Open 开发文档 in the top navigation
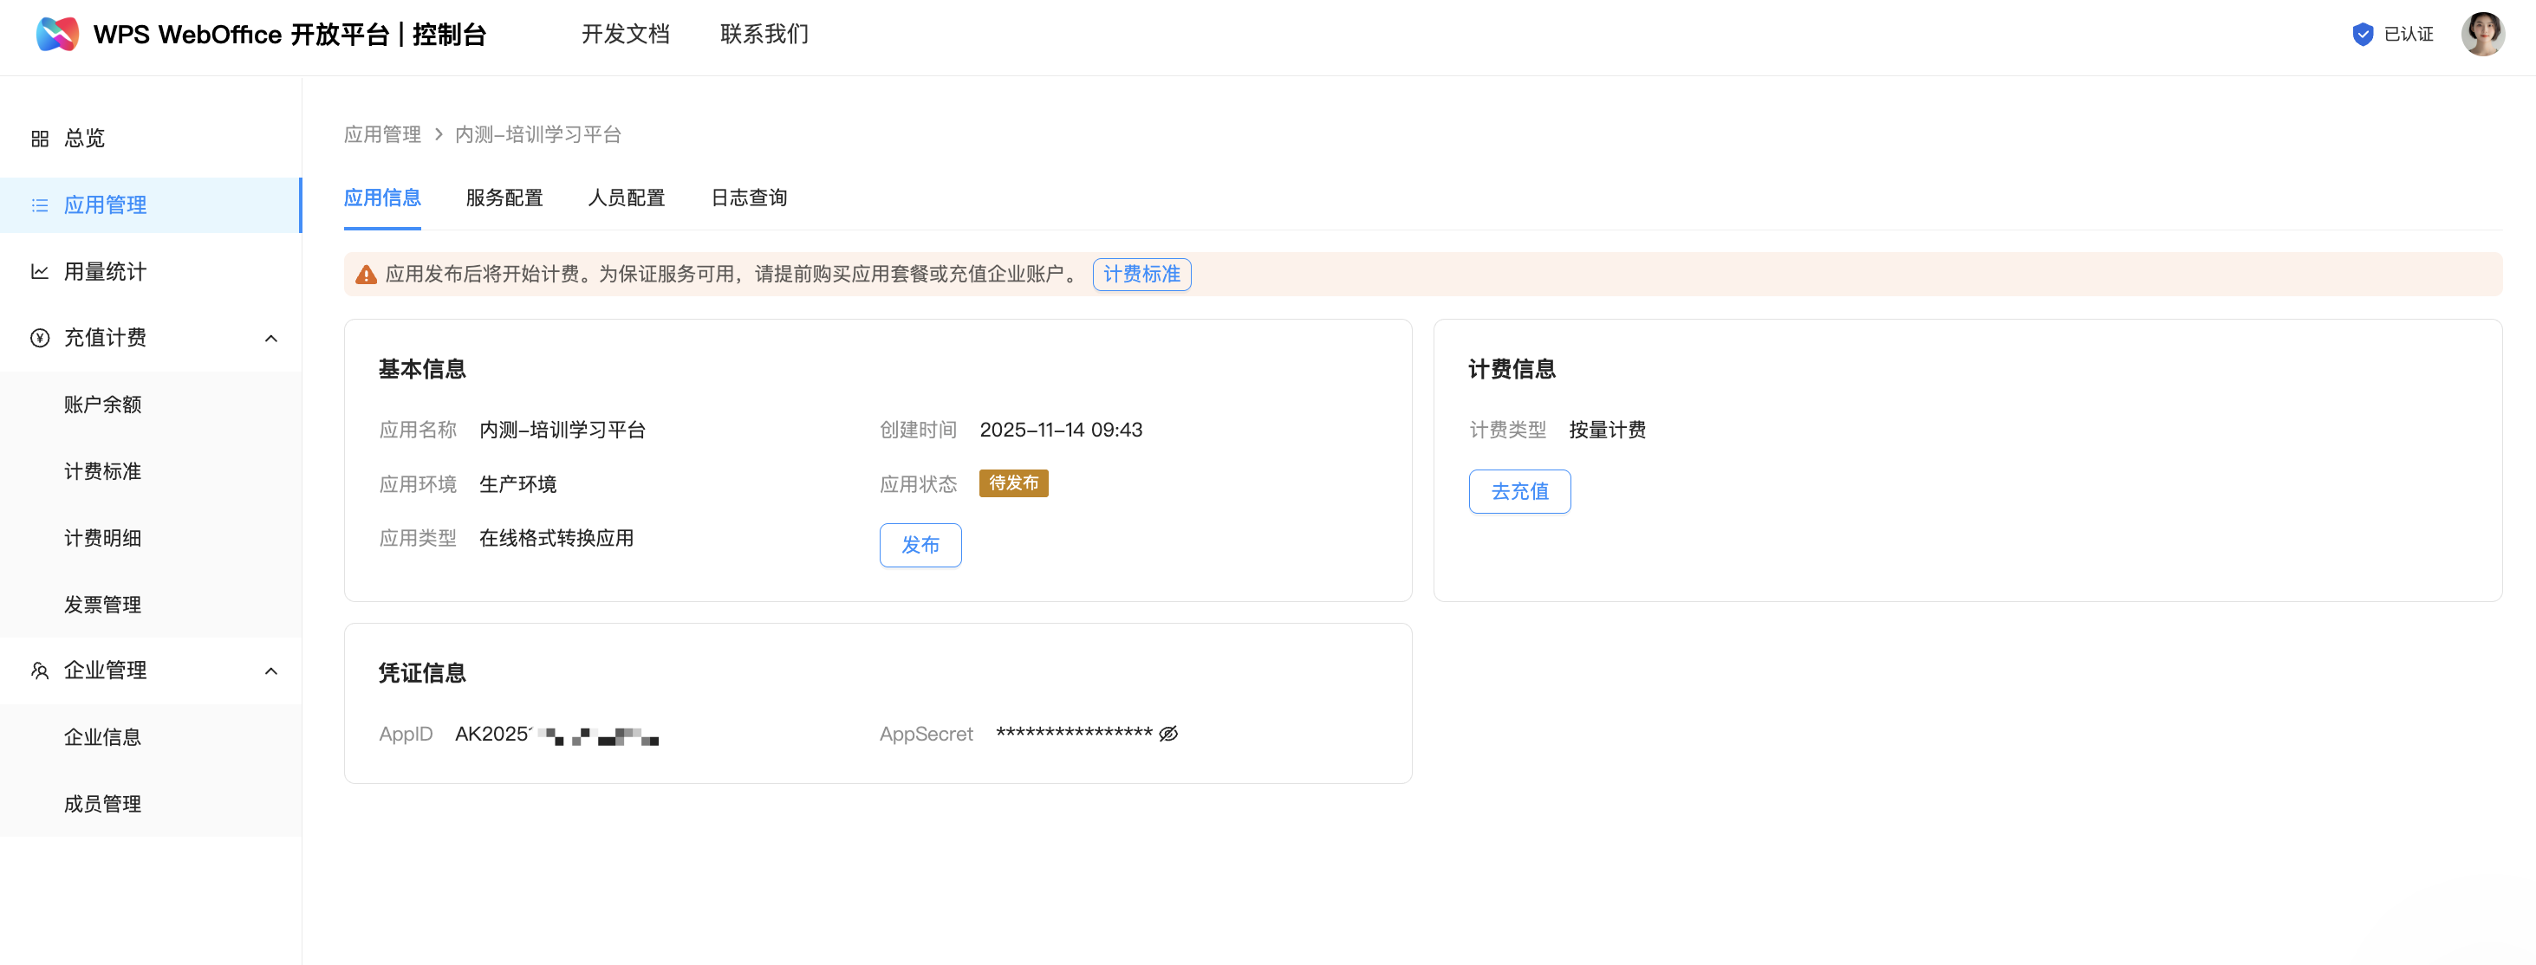Image resolution: width=2536 pixels, height=965 pixels. coord(626,34)
